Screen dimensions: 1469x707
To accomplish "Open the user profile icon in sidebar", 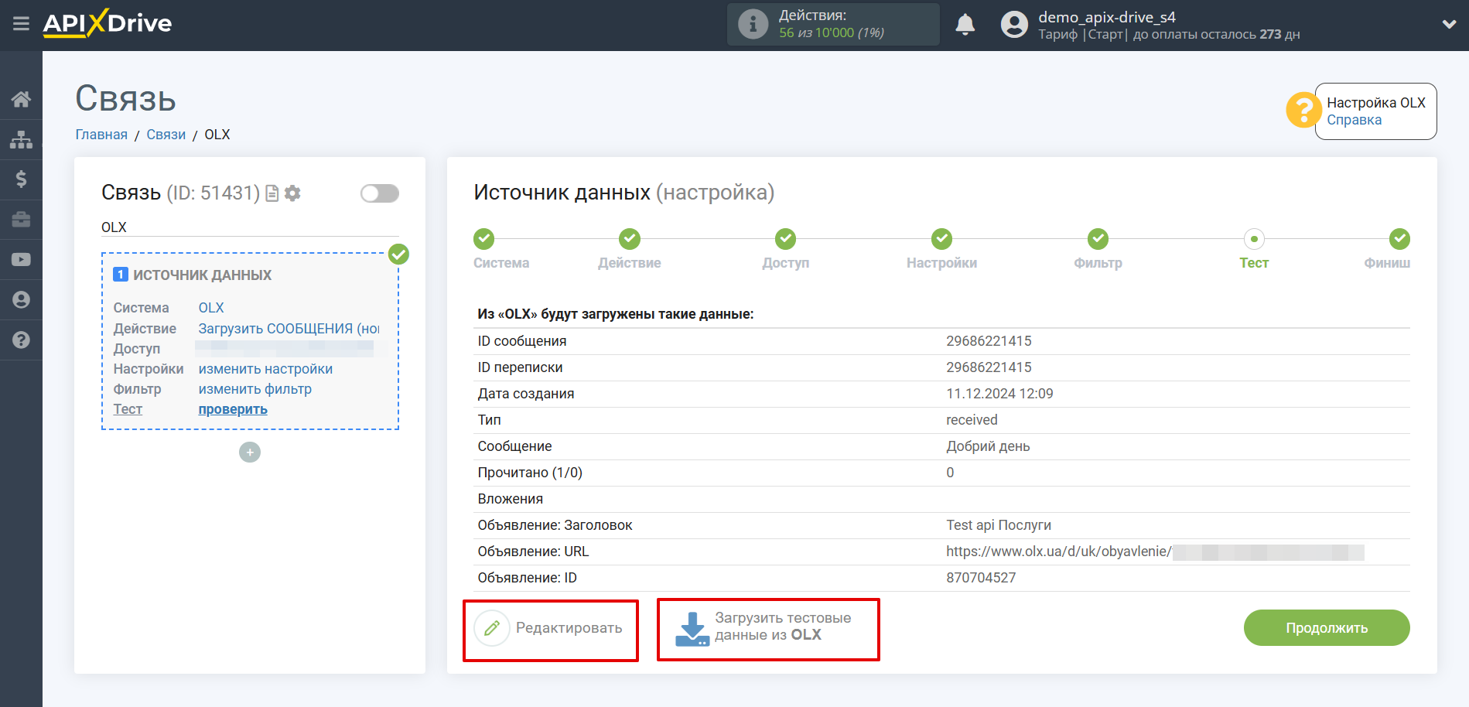I will [21, 300].
